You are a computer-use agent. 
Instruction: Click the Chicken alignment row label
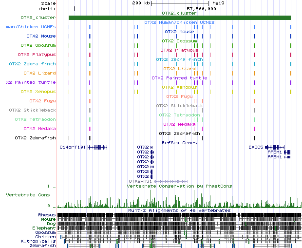(x=45, y=237)
